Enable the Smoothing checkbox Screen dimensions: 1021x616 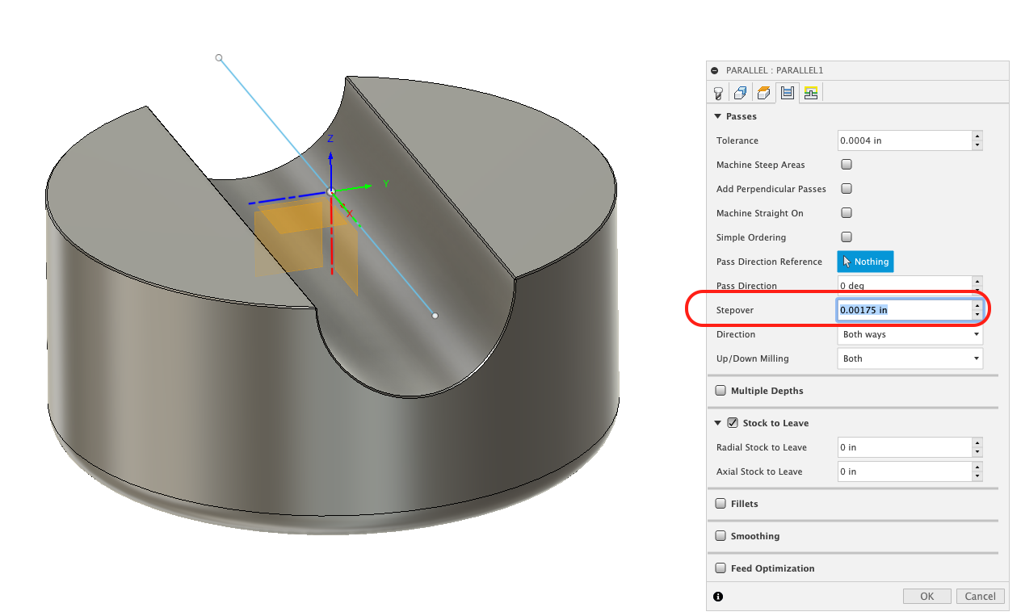point(721,536)
